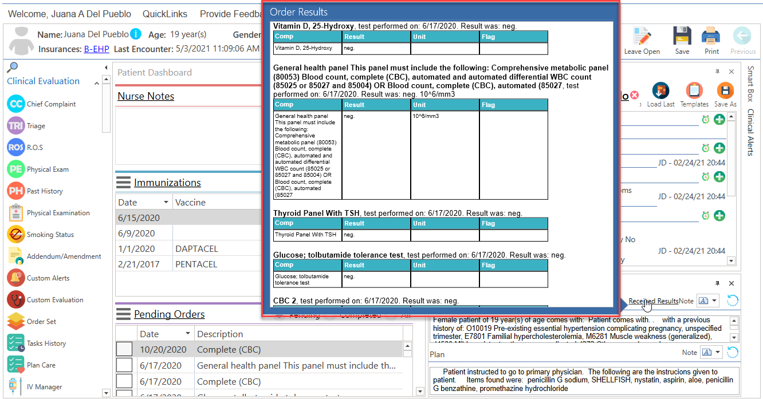Open Custom Alerts
The height and width of the screenshot is (399, 763).
click(x=38, y=278)
